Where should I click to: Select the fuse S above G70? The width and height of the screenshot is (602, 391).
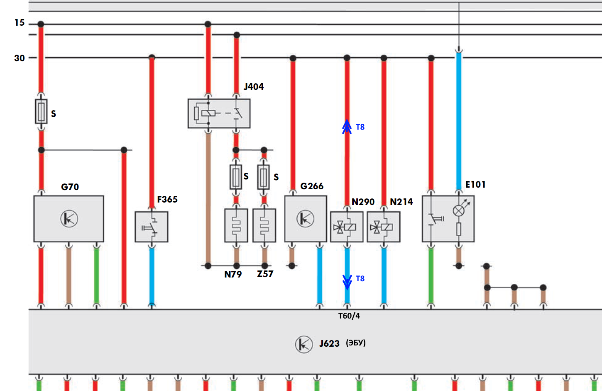click(41, 111)
